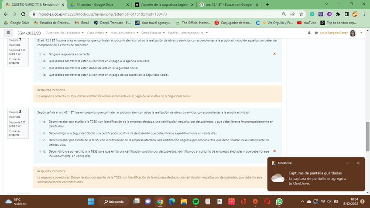Reload the Moodle page
Image resolution: width=370 pixels, height=208 pixels.
tap(23, 14)
